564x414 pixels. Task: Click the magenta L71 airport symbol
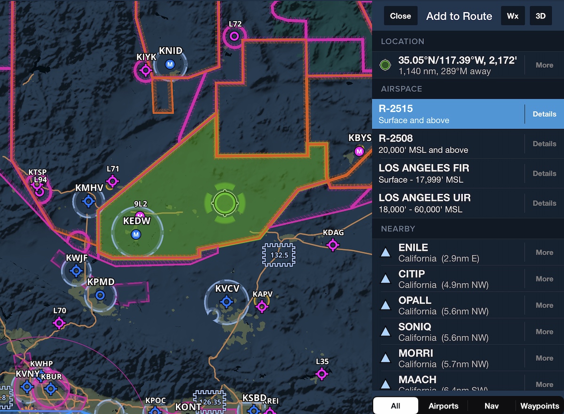(x=112, y=180)
